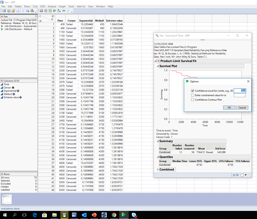This screenshot has width=257, height=219.
Task: Open the File menu
Action: point(3,6)
